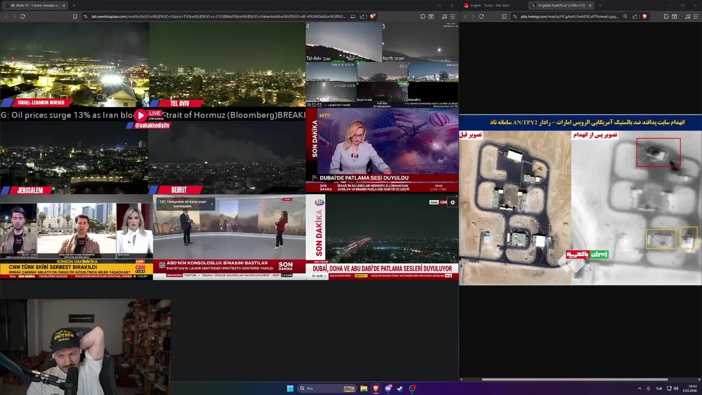Switch the TUR keyboard language

pyautogui.click(x=659, y=388)
